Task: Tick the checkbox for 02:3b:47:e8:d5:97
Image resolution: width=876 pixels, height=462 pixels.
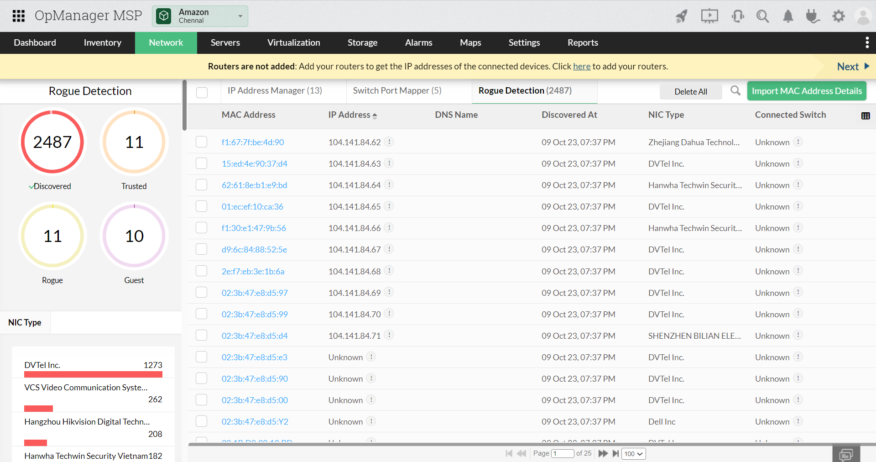Action: (201, 292)
